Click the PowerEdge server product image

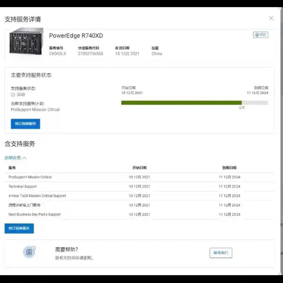coord(26,41)
